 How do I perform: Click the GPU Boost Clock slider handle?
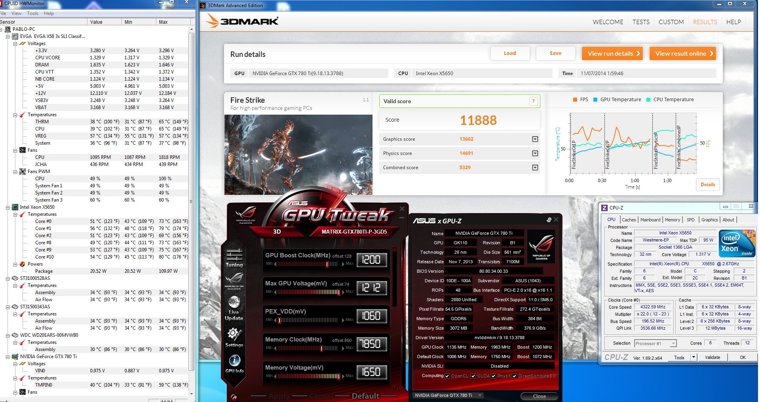(x=327, y=264)
